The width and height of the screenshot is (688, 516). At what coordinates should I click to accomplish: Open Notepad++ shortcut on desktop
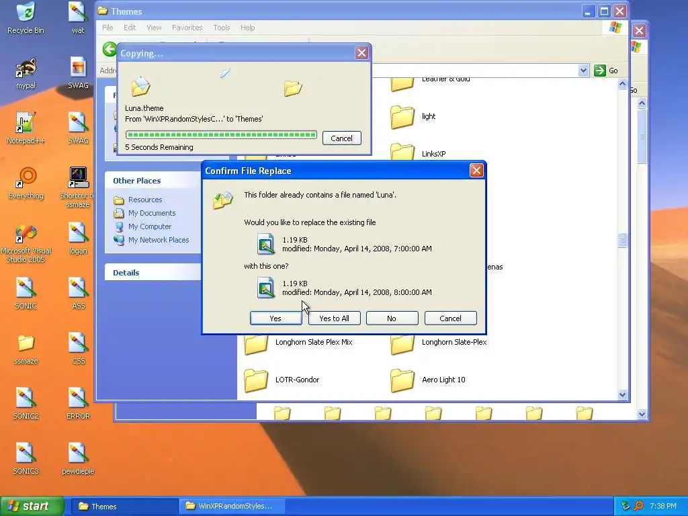point(26,128)
